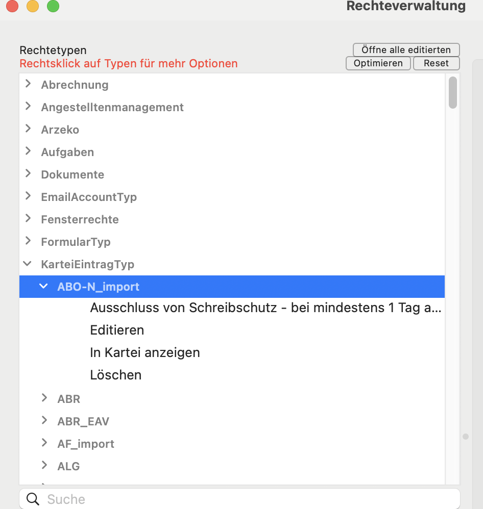The image size is (483, 509).
Task: Click the Rechtetypen list scrollbar thumb
Action: [453, 92]
